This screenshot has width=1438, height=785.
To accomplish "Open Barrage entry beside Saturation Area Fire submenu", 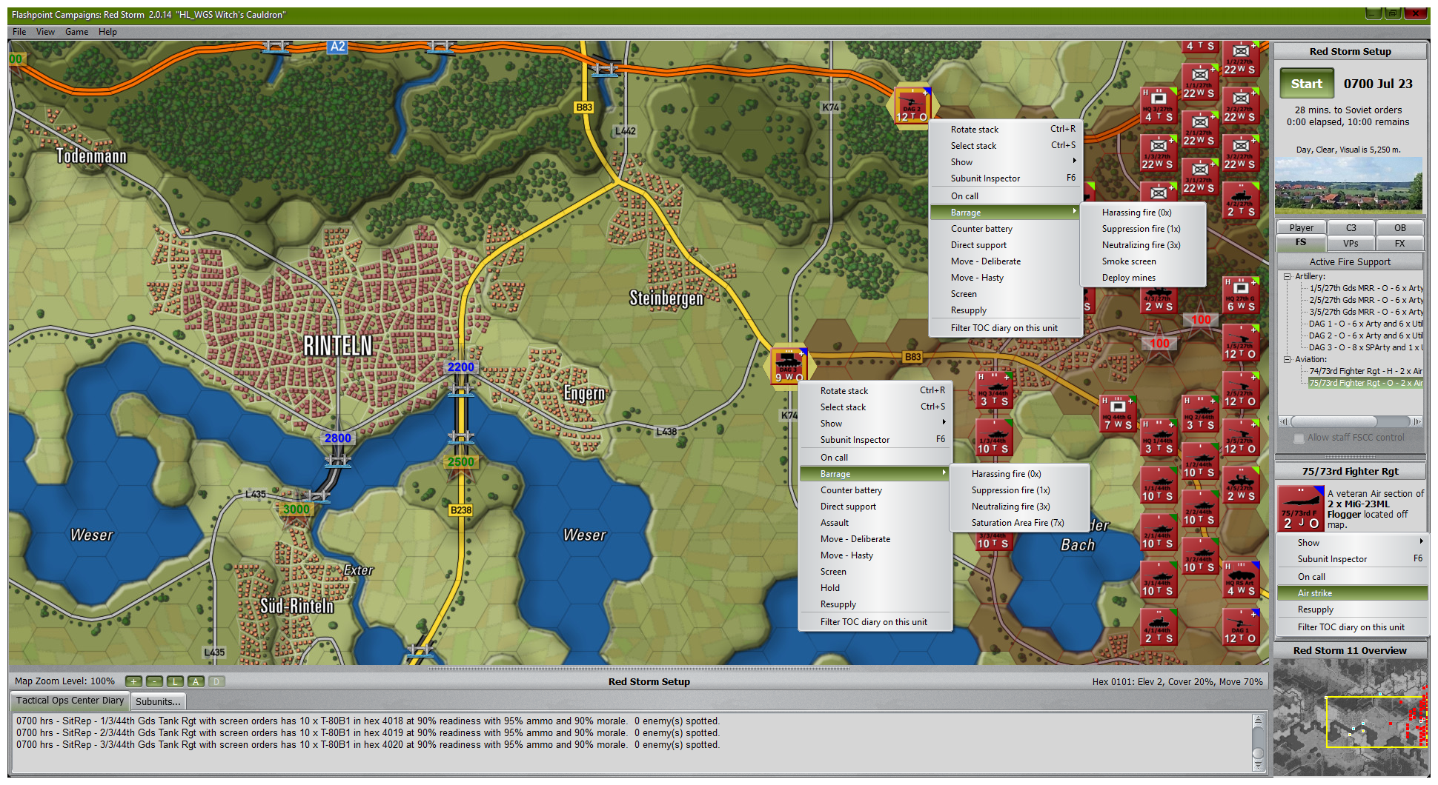I will tap(874, 474).
